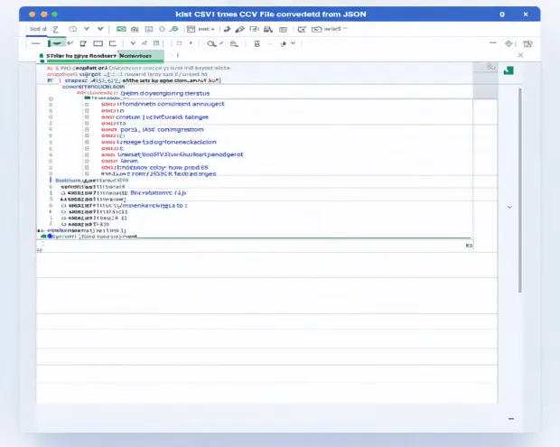Click the minimap thumbnail at editor top right
The image size is (560, 447).
point(485,80)
